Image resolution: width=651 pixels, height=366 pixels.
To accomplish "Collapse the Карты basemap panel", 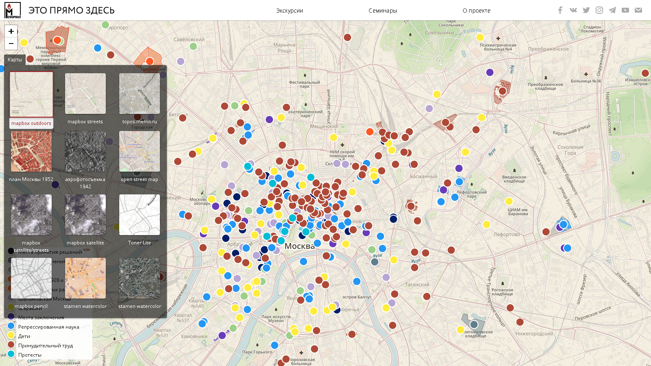I will [x=15, y=60].
